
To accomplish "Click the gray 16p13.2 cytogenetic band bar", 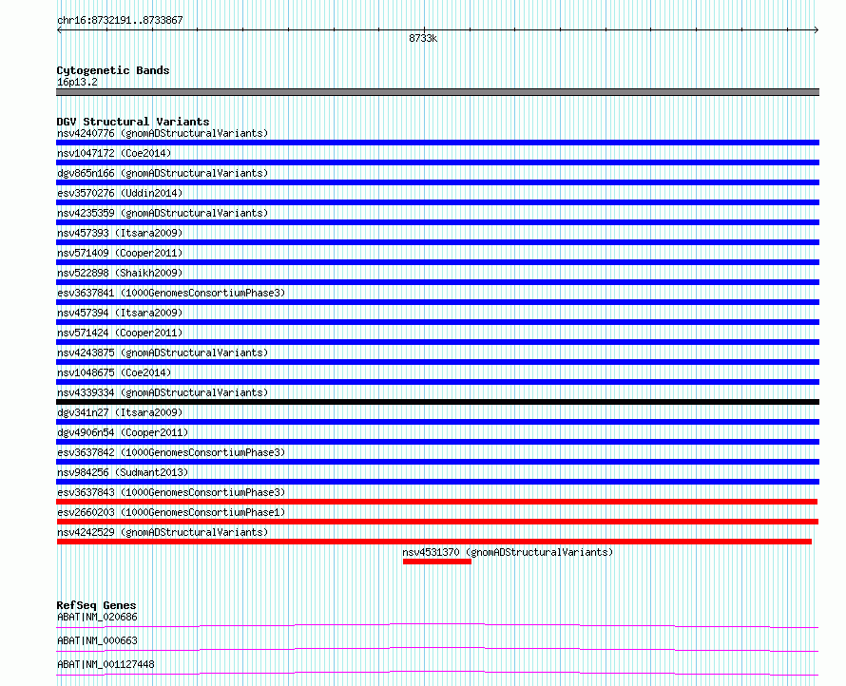I will coord(437,92).
